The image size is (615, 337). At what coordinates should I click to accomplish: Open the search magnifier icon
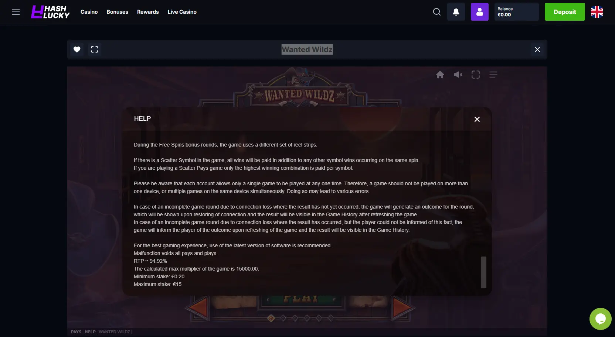click(437, 12)
